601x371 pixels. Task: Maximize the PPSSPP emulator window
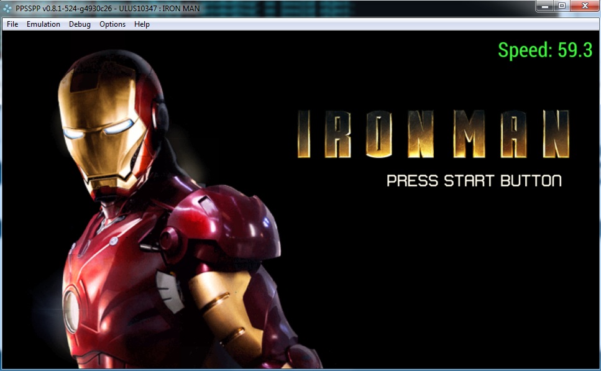coord(562,6)
